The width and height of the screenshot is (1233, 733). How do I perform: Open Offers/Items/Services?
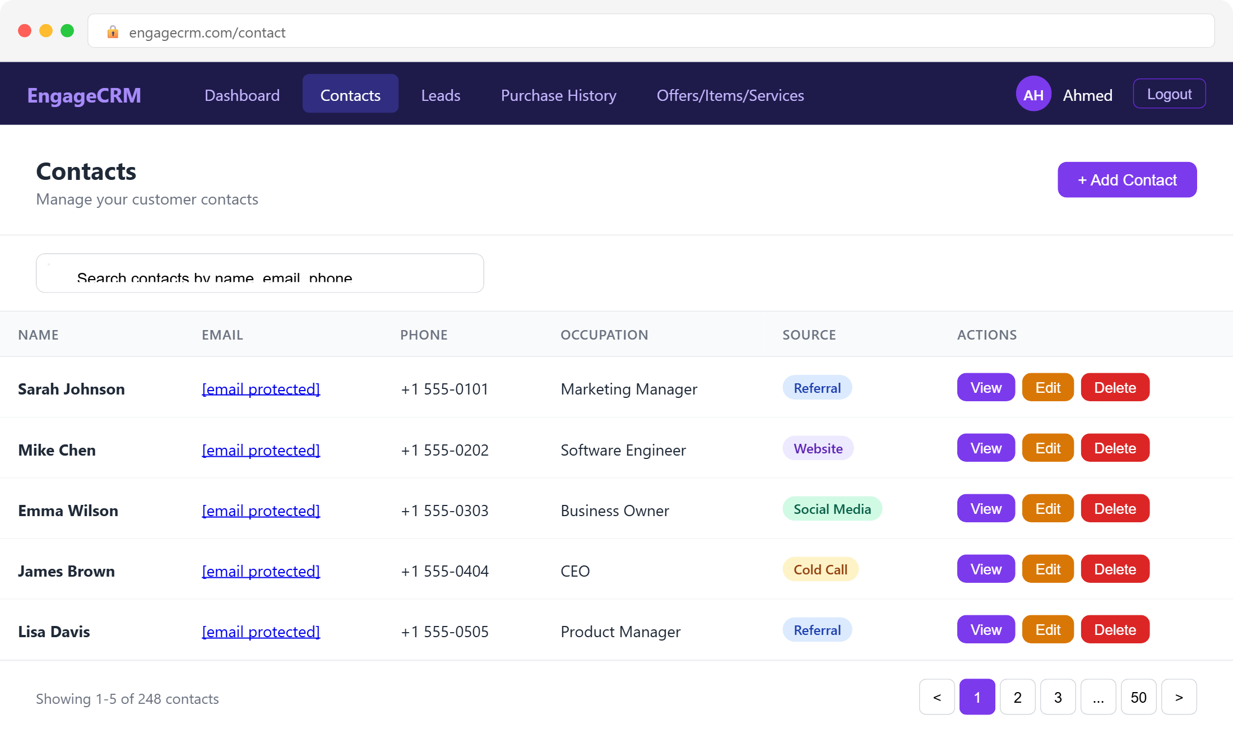[730, 95]
